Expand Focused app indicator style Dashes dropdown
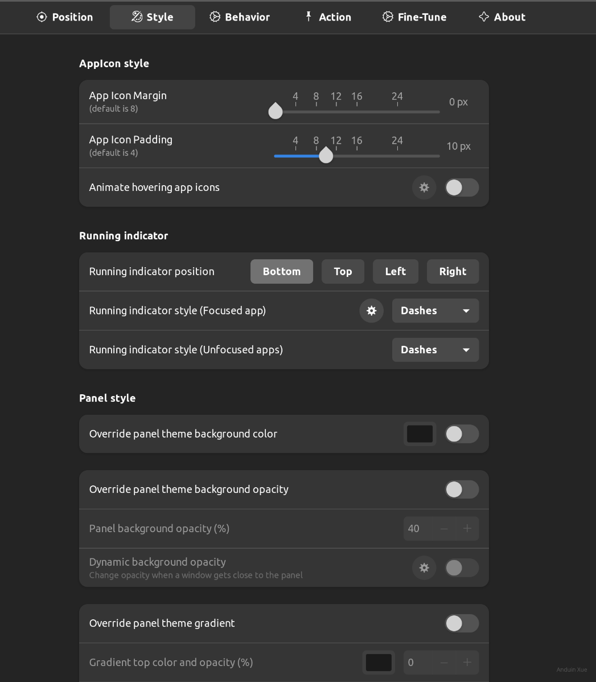The image size is (596, 682). (x=435, y=311)
